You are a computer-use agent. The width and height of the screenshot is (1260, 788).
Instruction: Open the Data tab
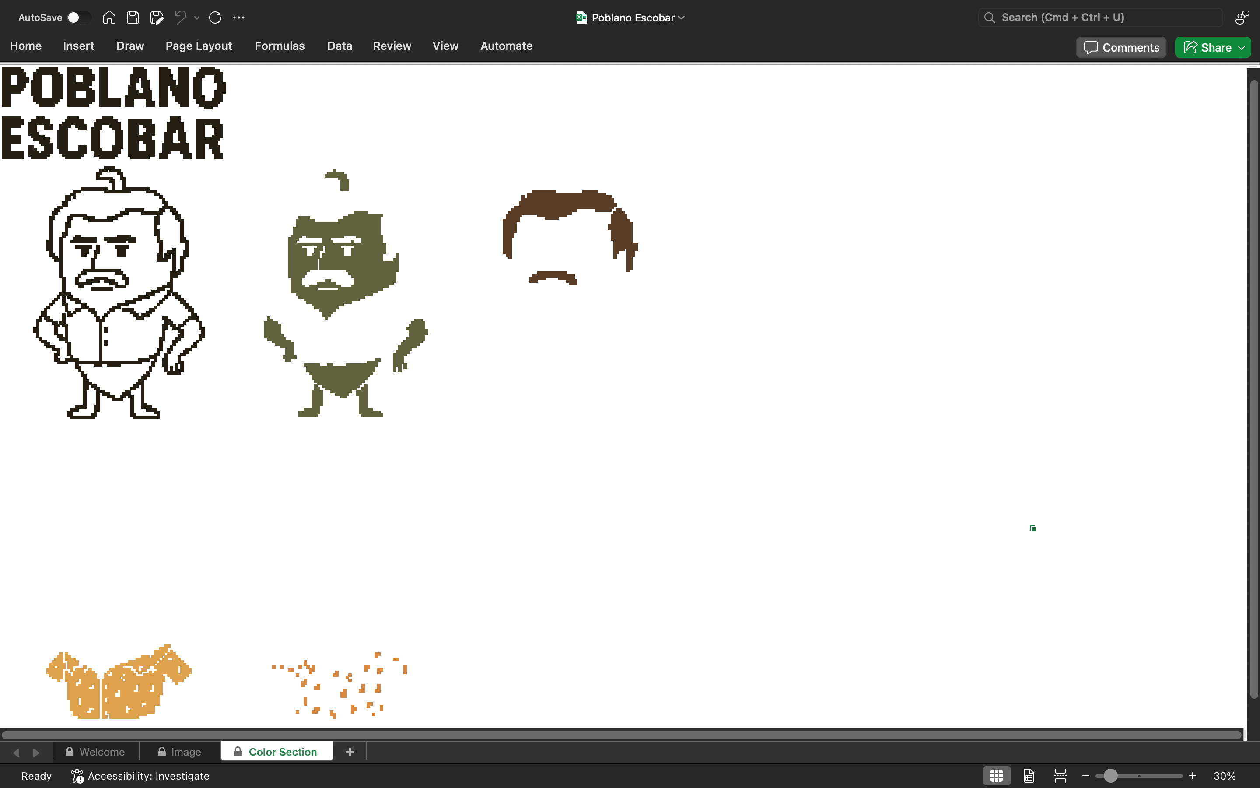[339, 46]
